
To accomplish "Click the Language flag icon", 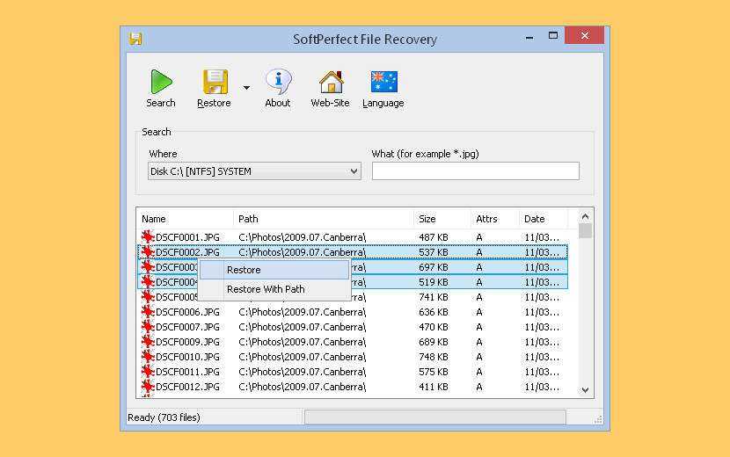I will coord(383,82).
